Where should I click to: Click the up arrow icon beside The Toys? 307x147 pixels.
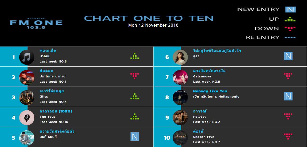(x=135, y=116)
